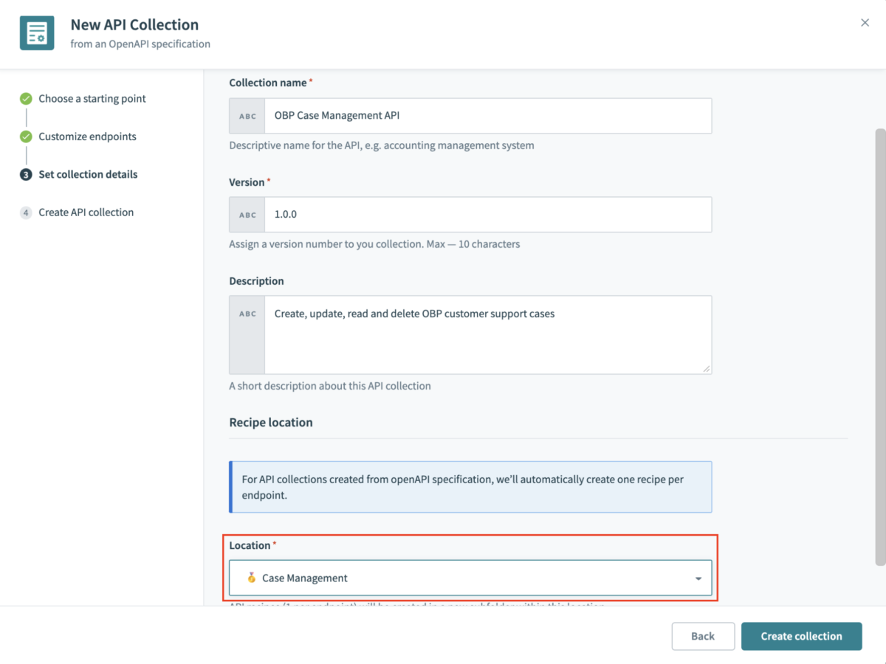Click the New API Collection document icon
Viewport: 886px width, 664px height.
[36, 32]
